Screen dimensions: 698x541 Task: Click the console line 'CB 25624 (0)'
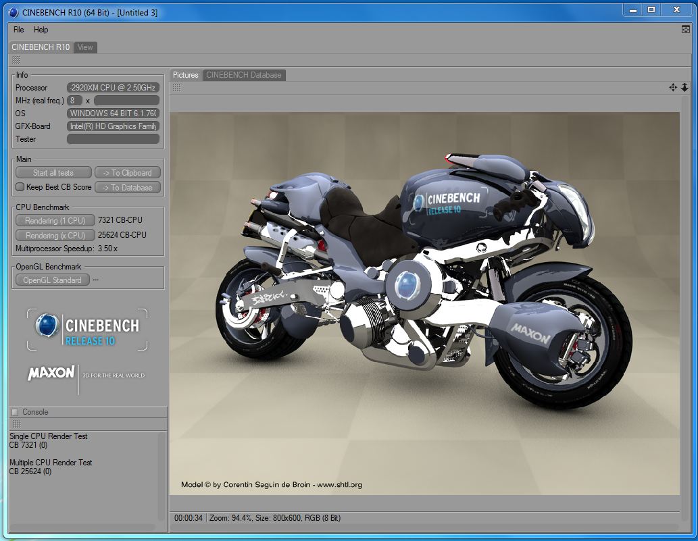pos(30,471)
